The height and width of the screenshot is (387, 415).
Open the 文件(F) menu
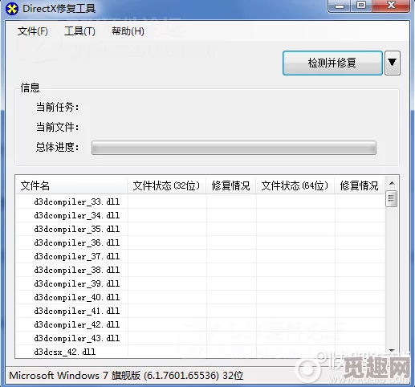click(x=33, y=31)
